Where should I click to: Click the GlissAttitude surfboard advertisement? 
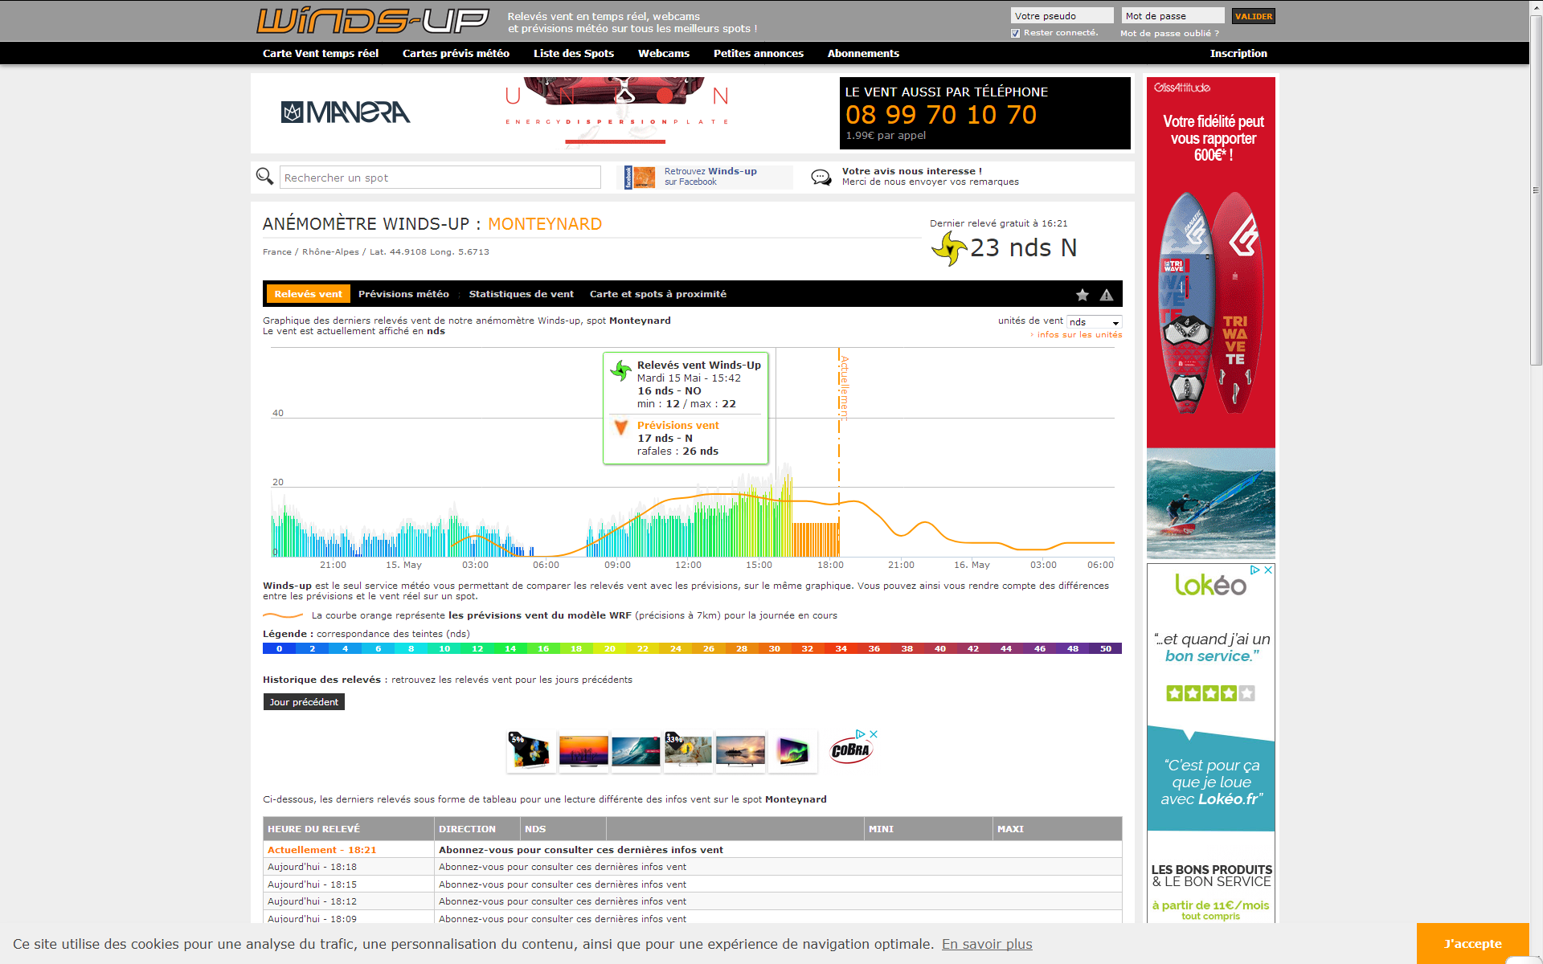(x=1211, y=263)
